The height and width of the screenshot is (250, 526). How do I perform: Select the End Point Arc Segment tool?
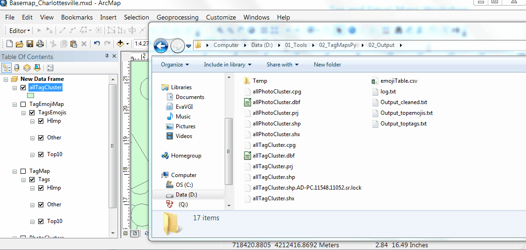[x=72, y=30]
